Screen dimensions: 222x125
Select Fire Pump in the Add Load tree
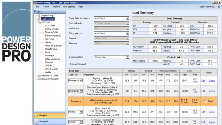[49, 39]
